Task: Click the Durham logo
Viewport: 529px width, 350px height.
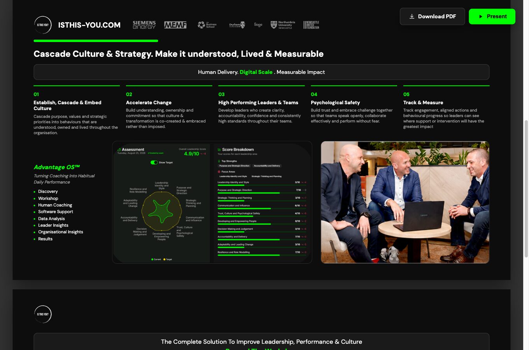Action: point(237,25)
